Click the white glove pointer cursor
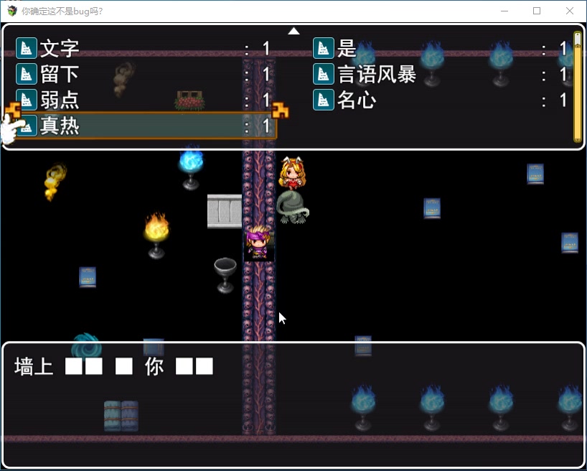Screen dimensions: 587x471 (x=11, y=130)
